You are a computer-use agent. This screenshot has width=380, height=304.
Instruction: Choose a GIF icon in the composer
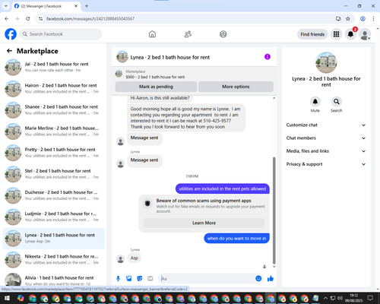coord(150,279)
